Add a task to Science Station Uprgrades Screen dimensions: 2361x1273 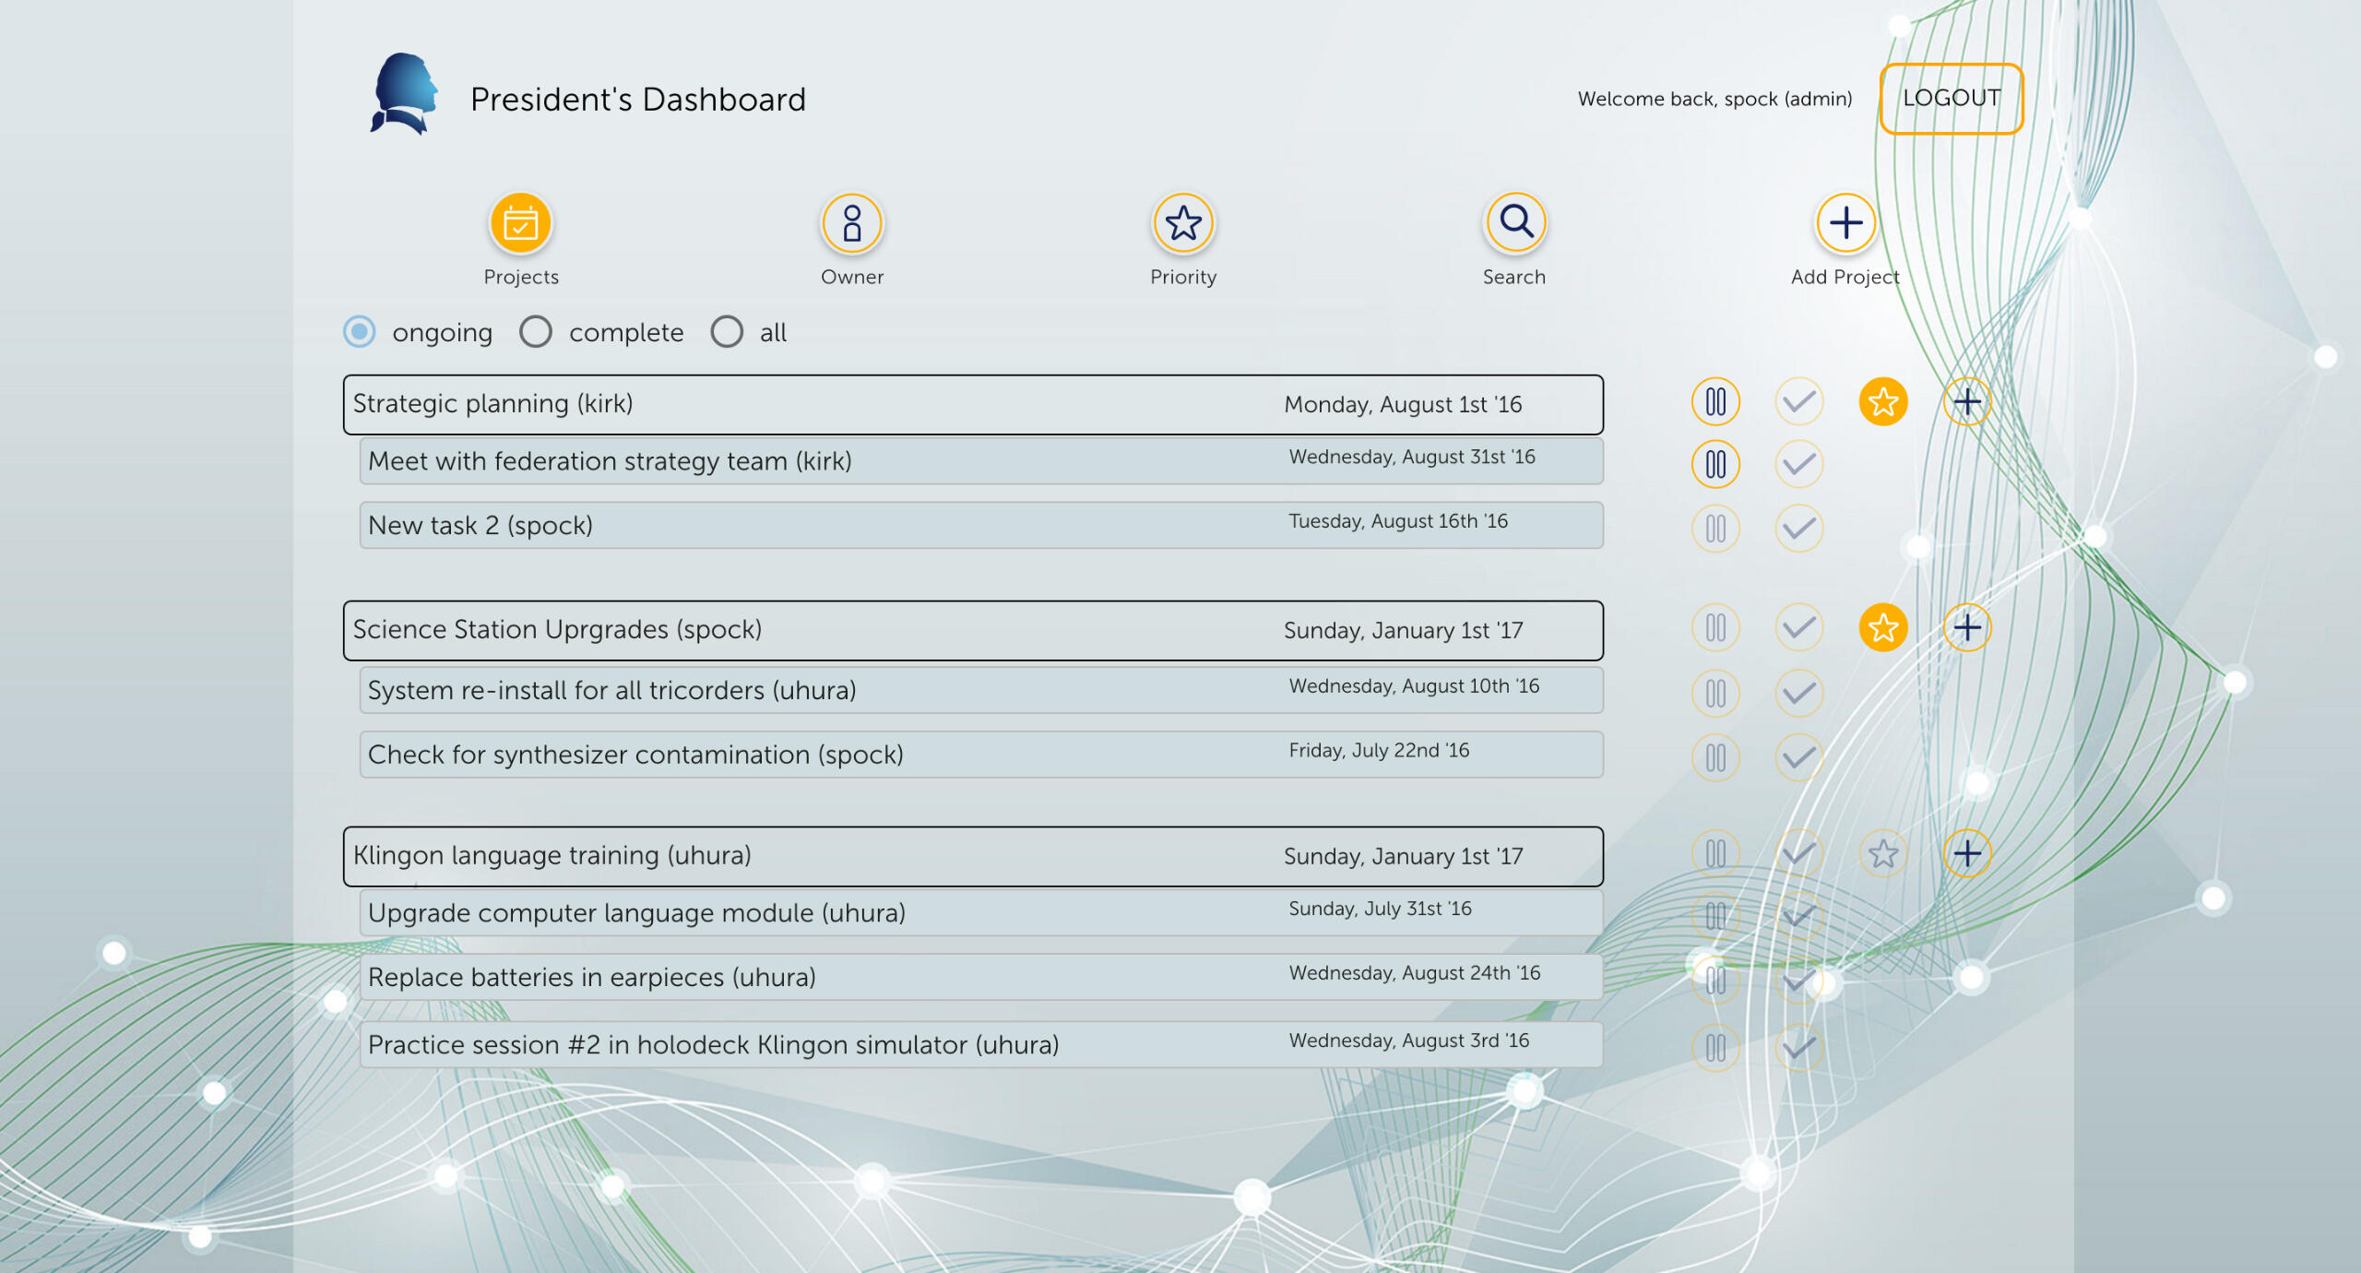point(1966,628)
